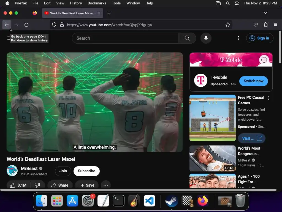Focus the YouTube Search field
This screenshot has height=212, width=282.
[125, 38]
